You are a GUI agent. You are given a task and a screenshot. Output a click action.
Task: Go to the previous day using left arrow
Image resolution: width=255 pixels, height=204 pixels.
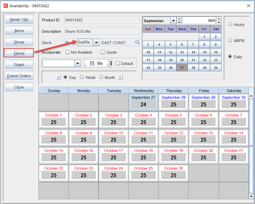pyautogui.click(x=58, y=77)
